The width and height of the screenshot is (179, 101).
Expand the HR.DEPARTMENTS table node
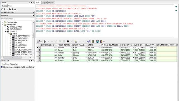pos(11,36)
